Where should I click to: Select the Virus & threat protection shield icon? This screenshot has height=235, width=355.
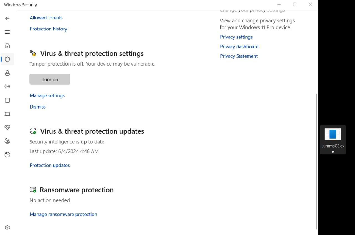point(7,59)
